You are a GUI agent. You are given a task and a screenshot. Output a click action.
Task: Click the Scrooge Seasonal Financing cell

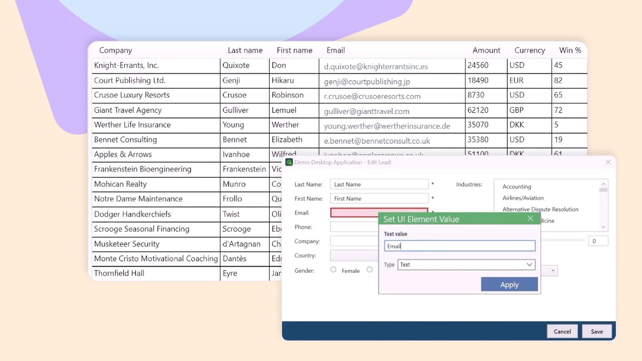156,229
